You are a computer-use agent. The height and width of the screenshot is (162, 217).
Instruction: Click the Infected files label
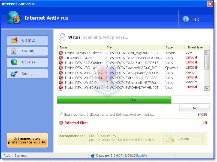76,123
